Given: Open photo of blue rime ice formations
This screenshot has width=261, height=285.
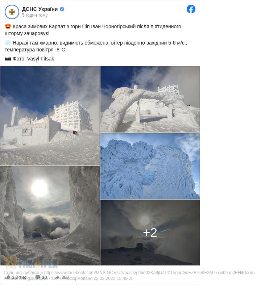Looking at the screenshot, I should (x=150, y=166).
